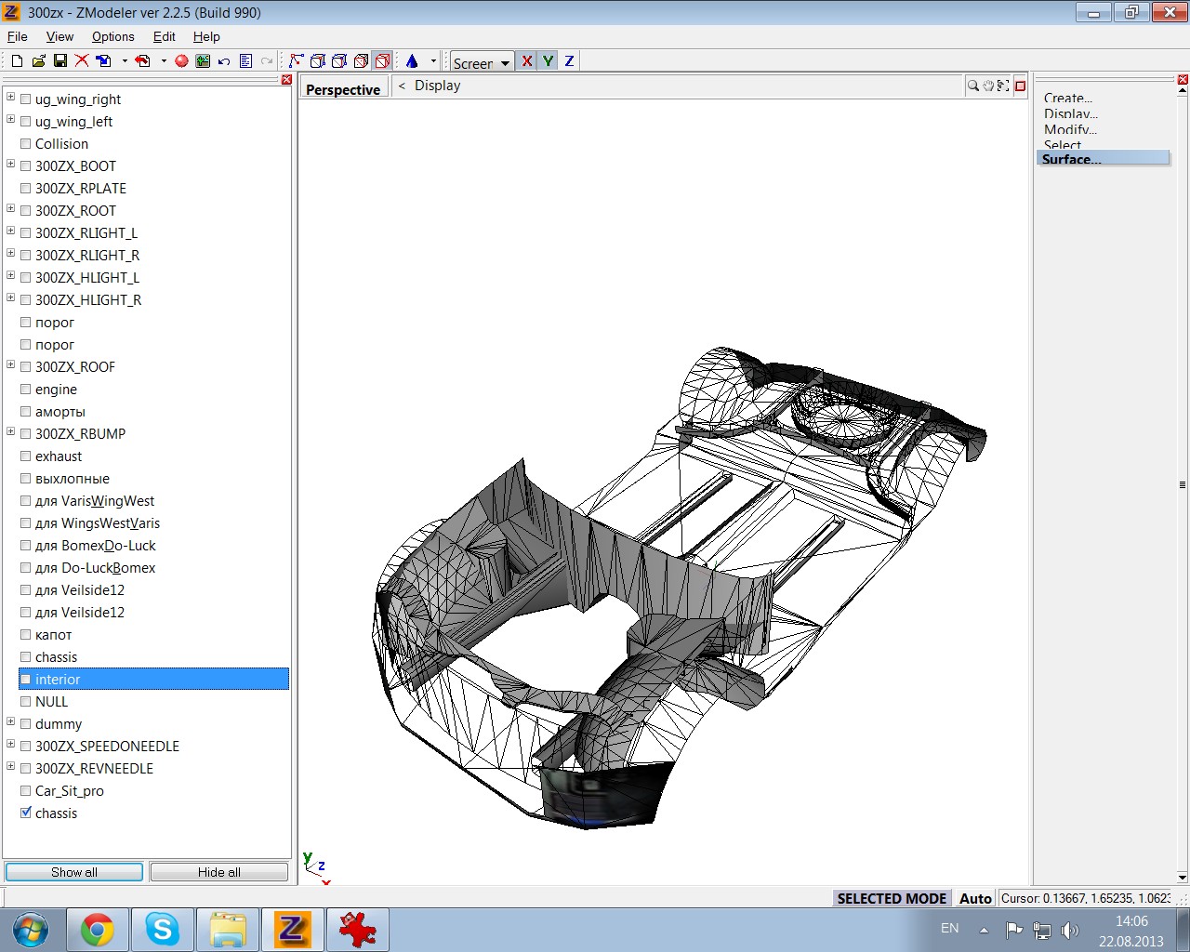The width and height of the screenshot is (1190, 952).
Task: Open the Textures browser icon
Action: pyautogui.click(x=203, y=61)
